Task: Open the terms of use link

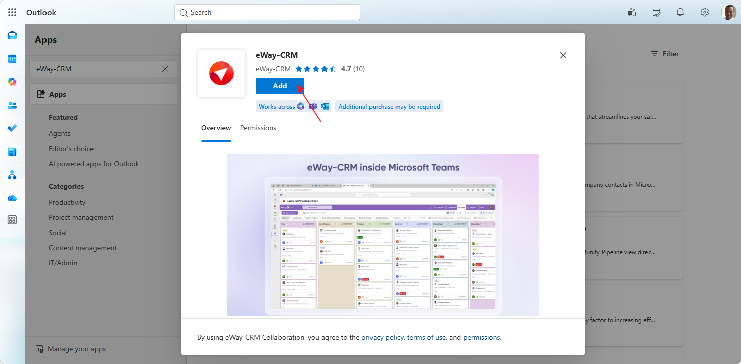Action: coord(427,337)
